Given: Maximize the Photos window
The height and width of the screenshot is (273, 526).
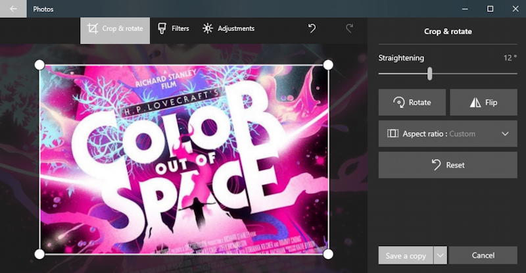Looking at the screenshot, I should [x=490, y=9].
